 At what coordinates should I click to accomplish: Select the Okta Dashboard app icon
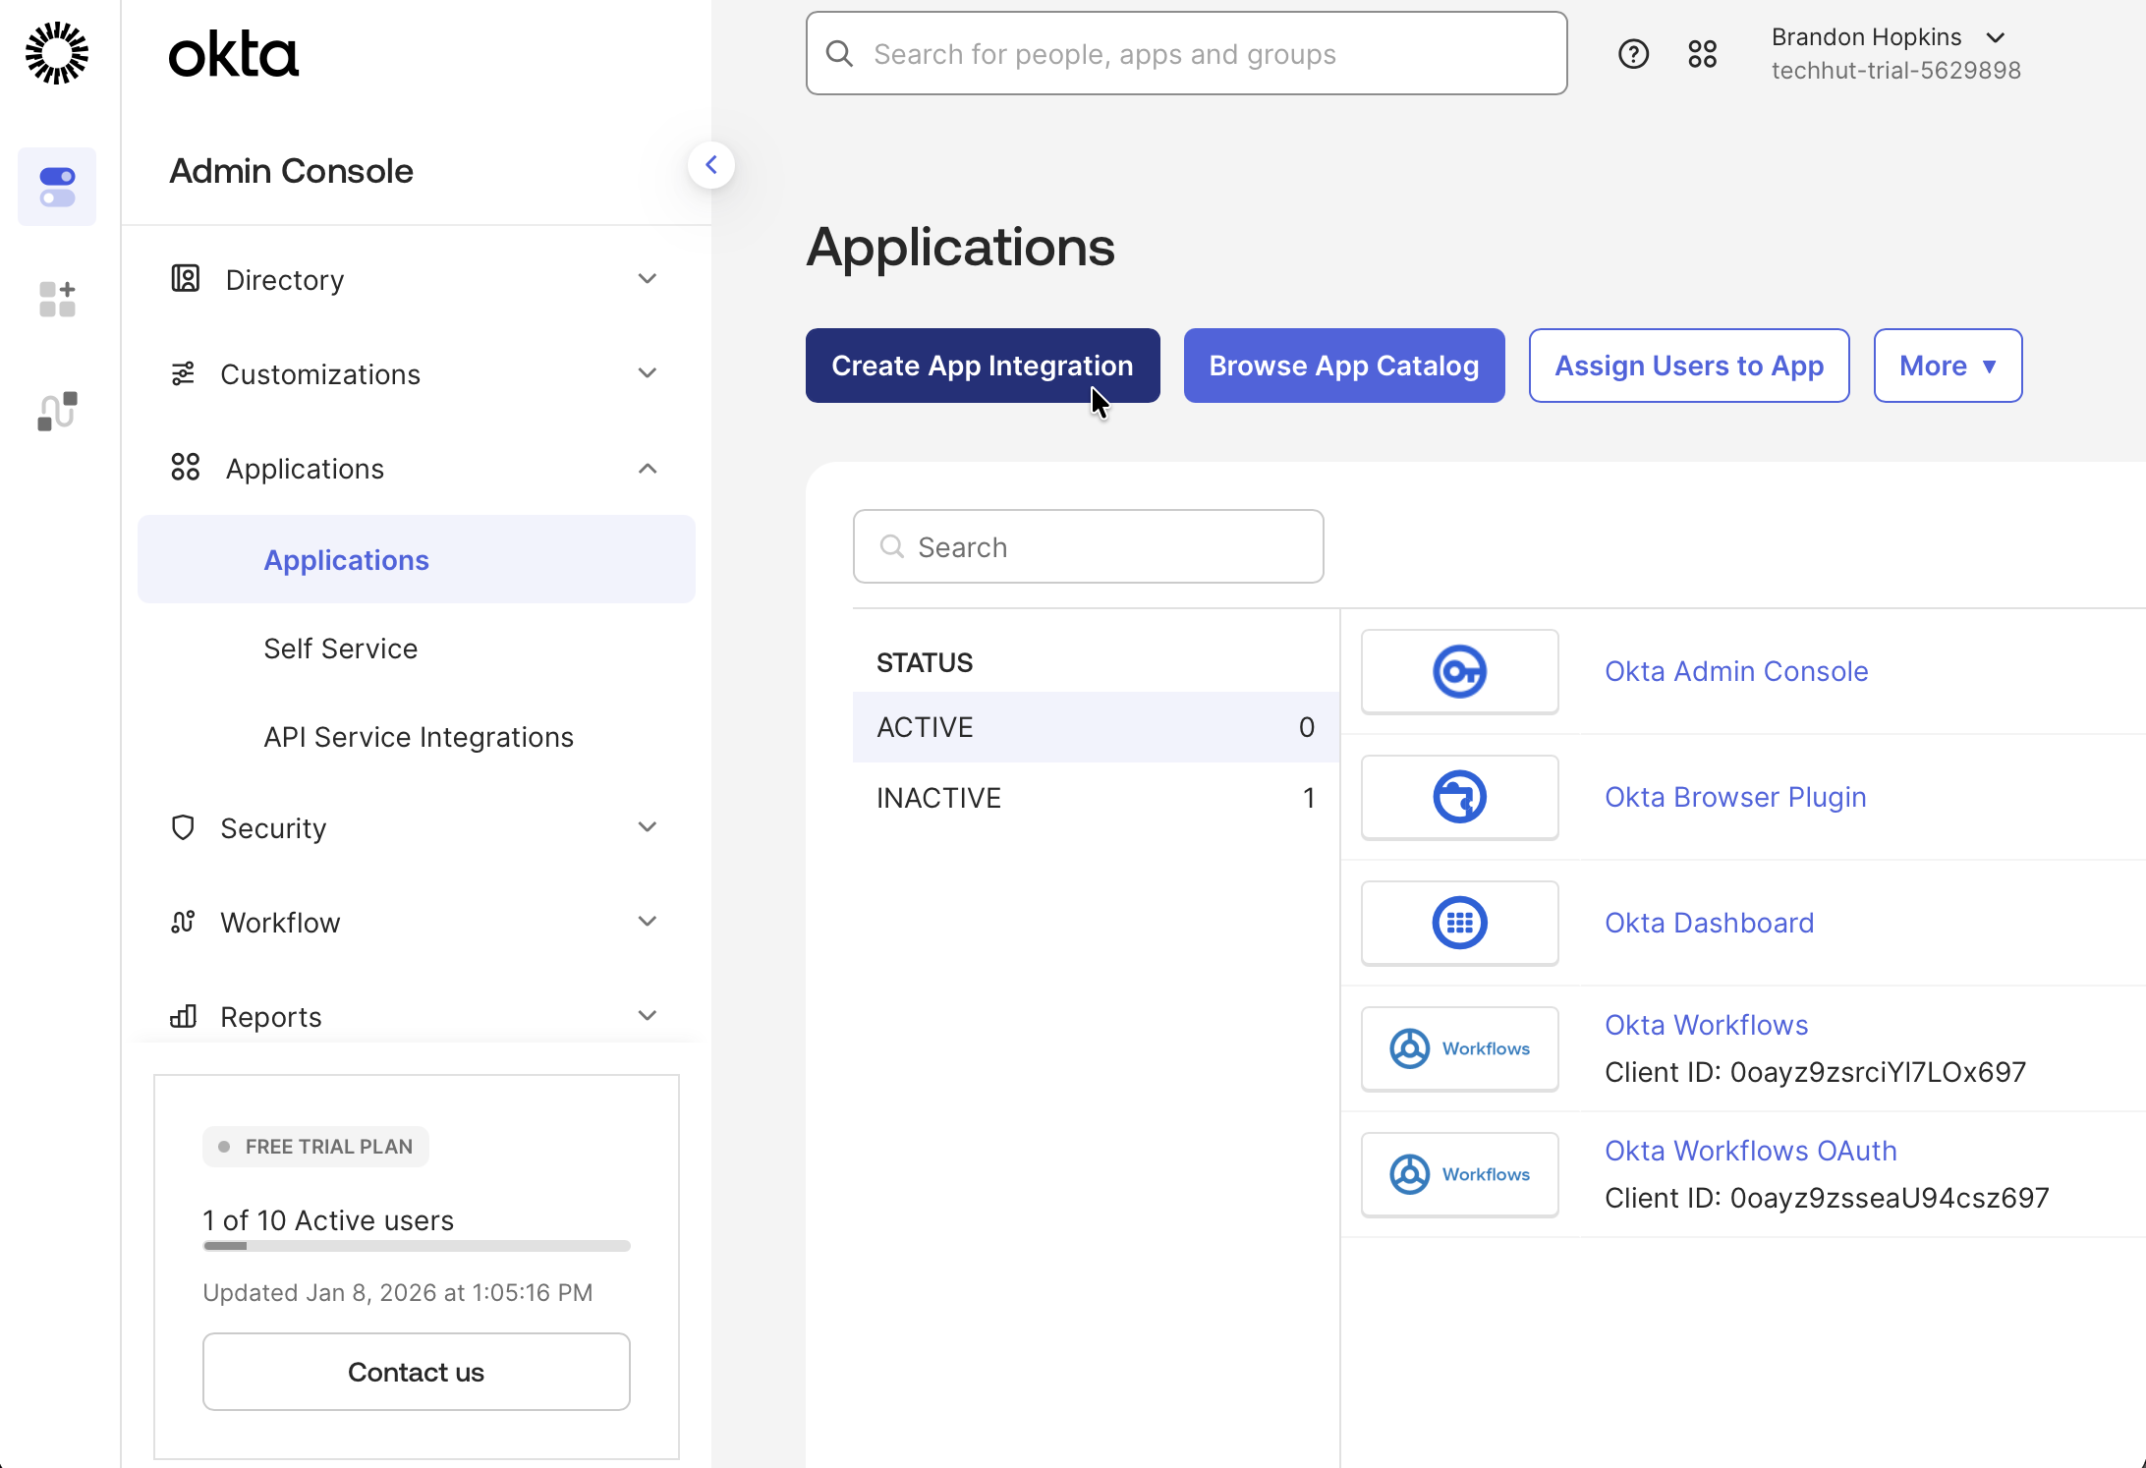[1459, 922]
